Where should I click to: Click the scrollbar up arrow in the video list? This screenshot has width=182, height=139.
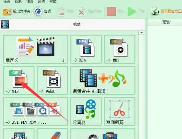(x=142, y=33)
